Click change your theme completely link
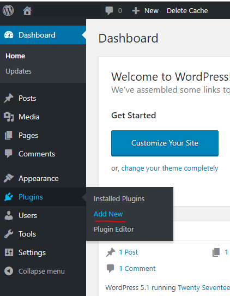 170,168
